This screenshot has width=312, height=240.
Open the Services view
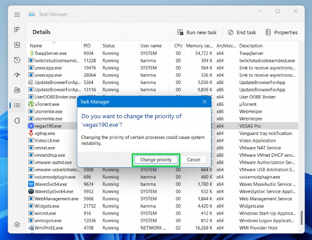click(x=17, y=121)
